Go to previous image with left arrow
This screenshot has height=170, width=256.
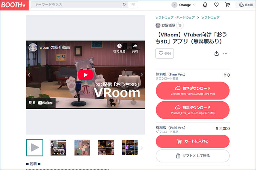[x=29, y=75]
